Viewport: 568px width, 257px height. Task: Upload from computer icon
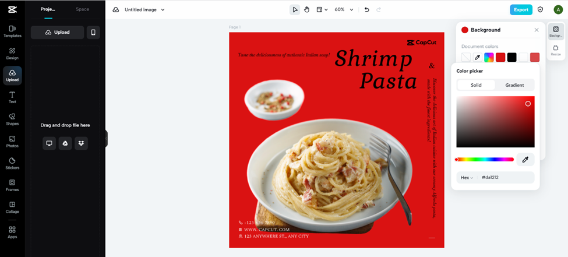click(x=50, y=143)
